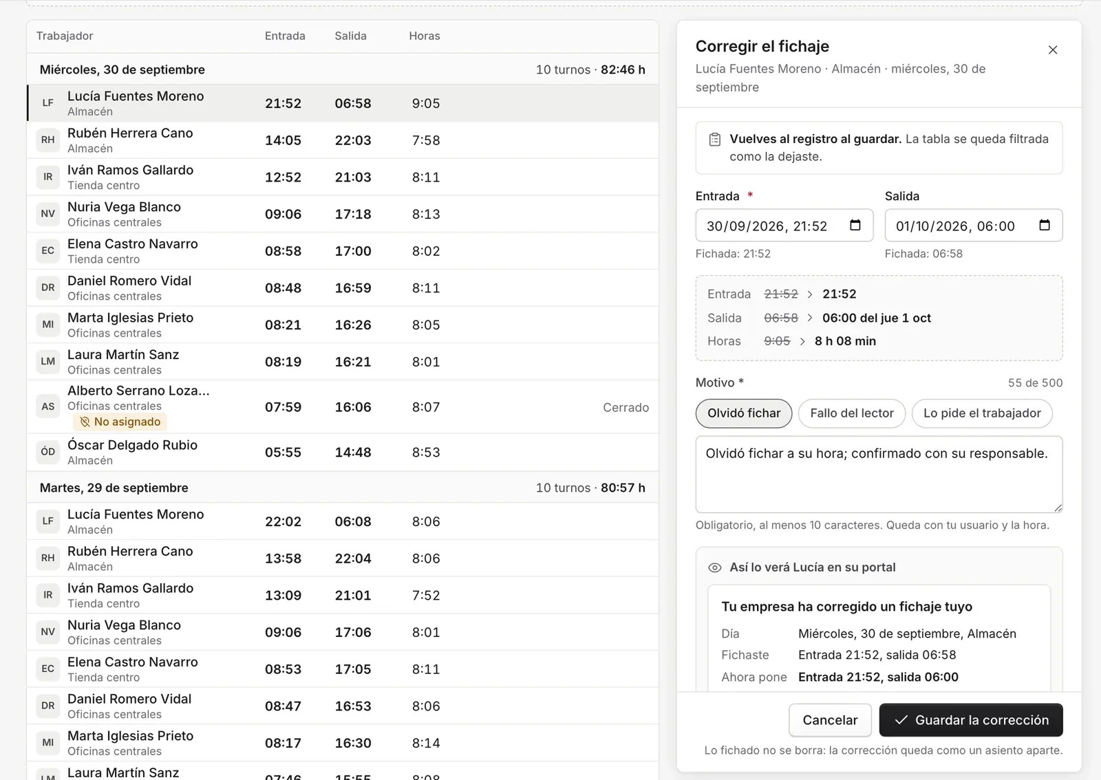This screenshot has height=780, width=1101.
Task: Click the LM avatar for Laura at 08:19
Action: 48,362
